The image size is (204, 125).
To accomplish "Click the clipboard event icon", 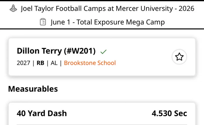I will pyautogui.click(x=43, y=22).
